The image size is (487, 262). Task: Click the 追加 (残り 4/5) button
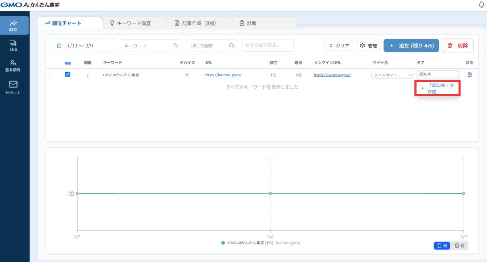pos(411,46)
